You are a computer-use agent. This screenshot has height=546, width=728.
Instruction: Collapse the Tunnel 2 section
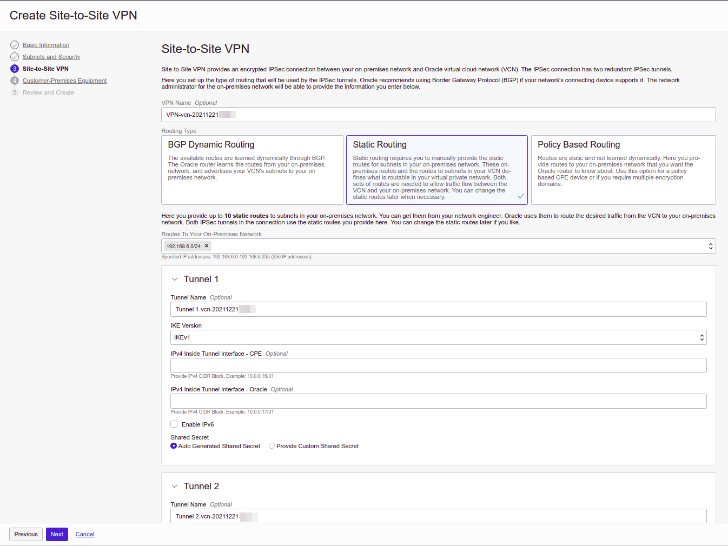[175, 487]
